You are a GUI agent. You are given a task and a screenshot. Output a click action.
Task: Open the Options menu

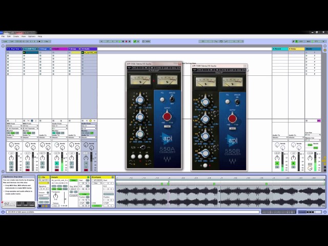point(32,36)
